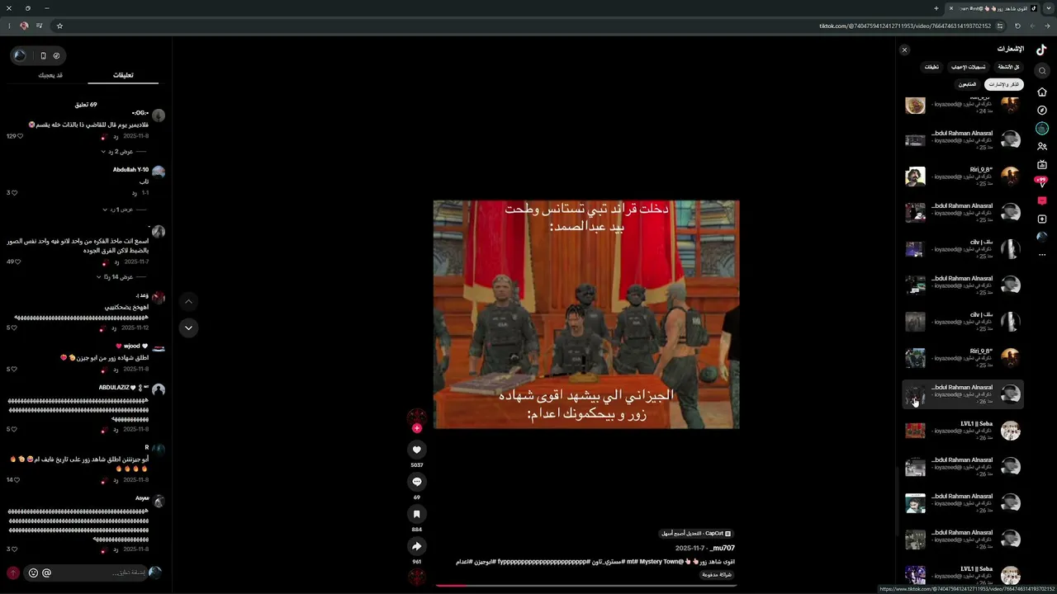
Task: Follow the creator with the pink plus
Action: click(417, 428)
